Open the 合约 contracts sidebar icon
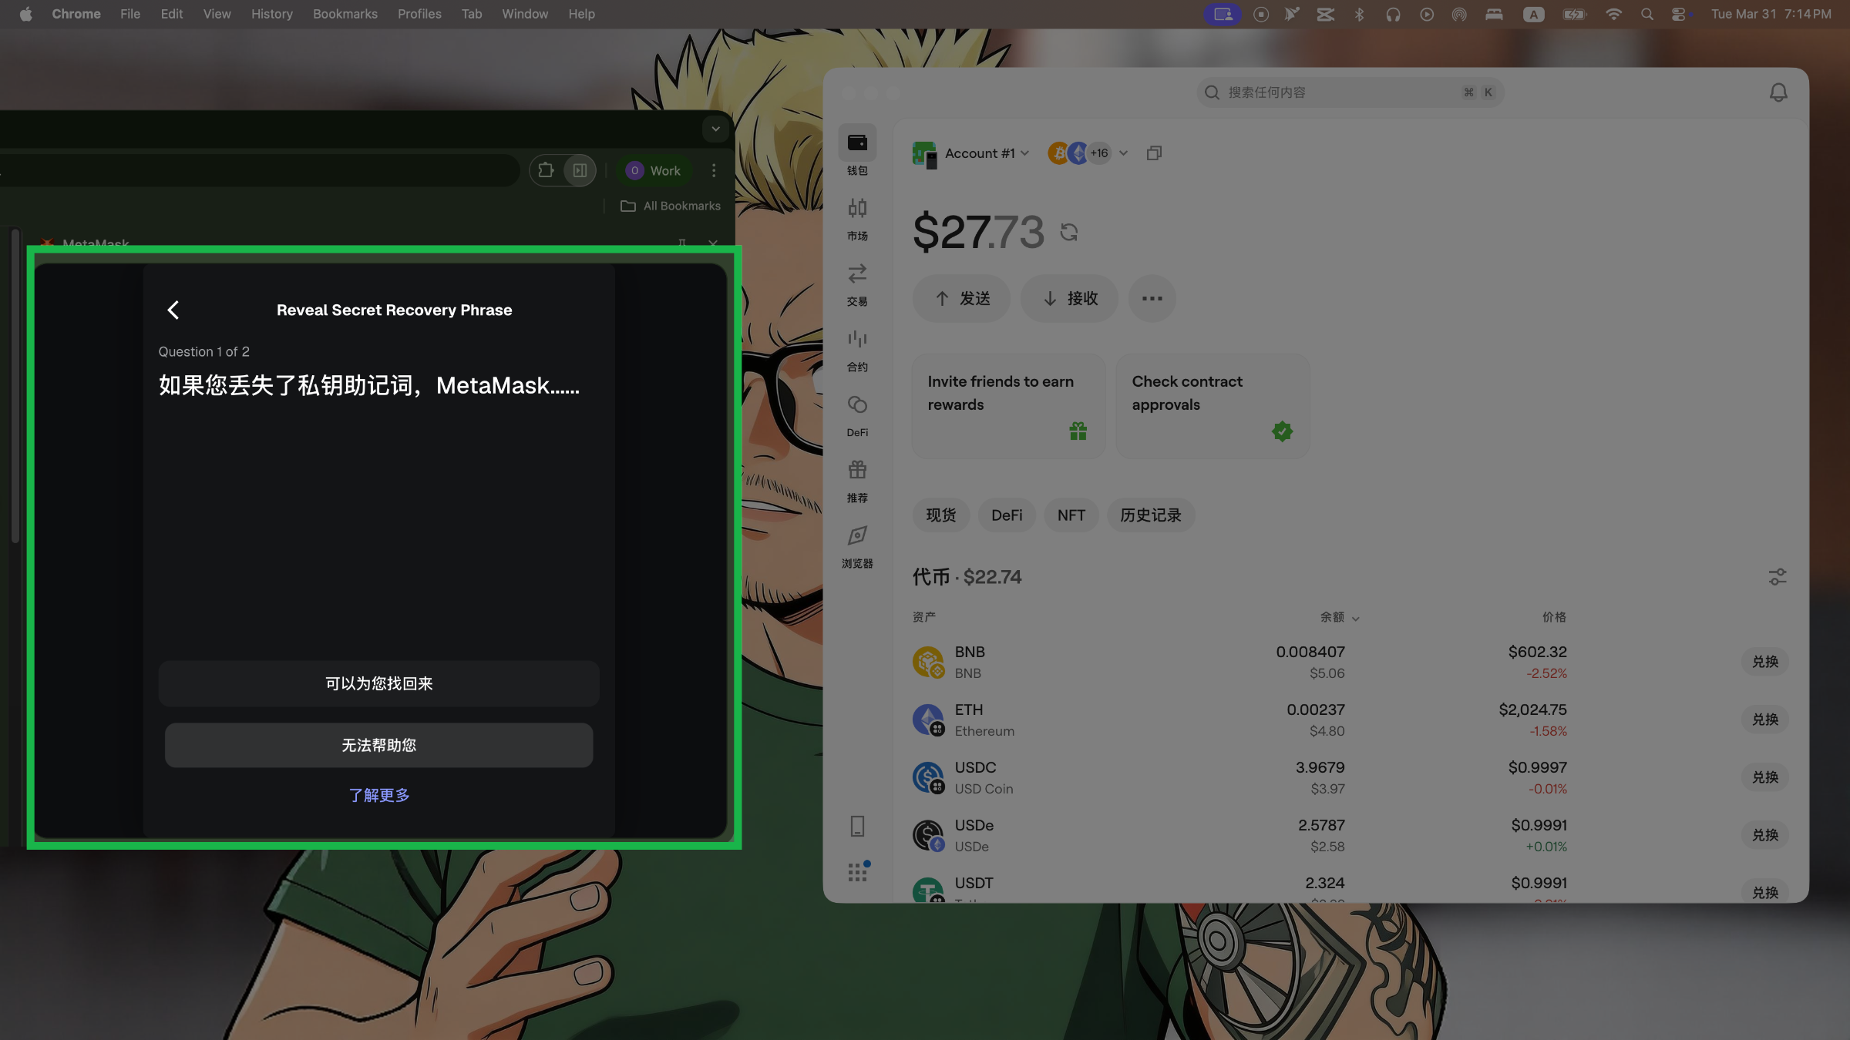 (x=857, y=350)
